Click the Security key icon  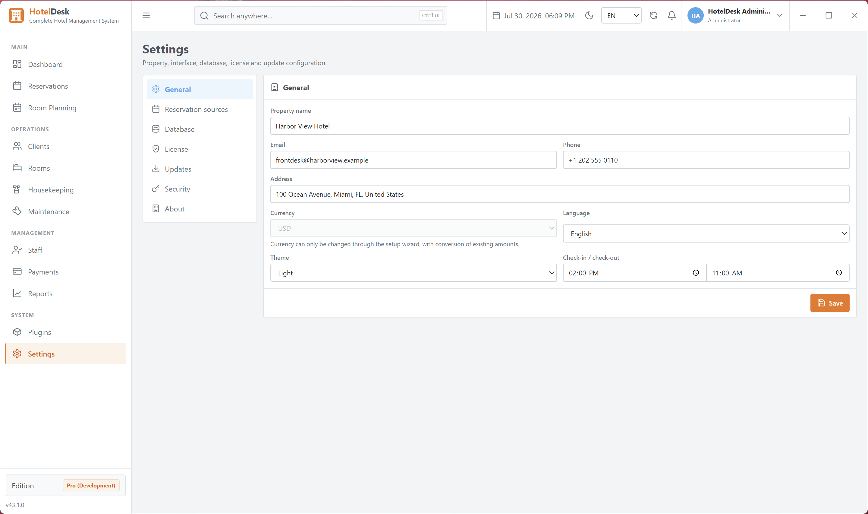[x=156, y=189]
